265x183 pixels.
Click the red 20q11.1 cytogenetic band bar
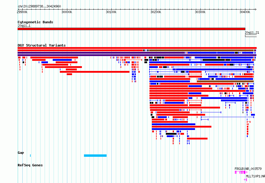tap(131, 29)
